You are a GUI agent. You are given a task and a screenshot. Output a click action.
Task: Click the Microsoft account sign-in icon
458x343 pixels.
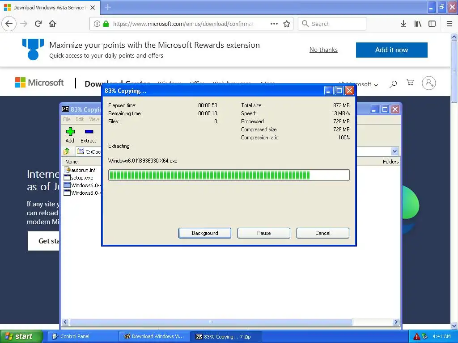pos(429,83)
